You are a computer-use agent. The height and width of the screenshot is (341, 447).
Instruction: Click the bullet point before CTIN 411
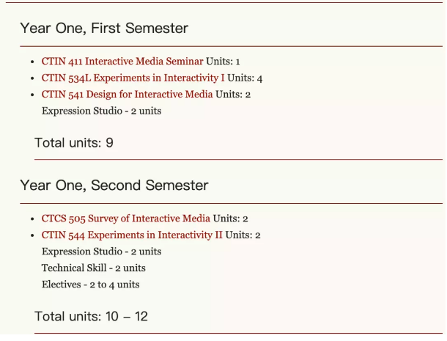coord(33,62)
